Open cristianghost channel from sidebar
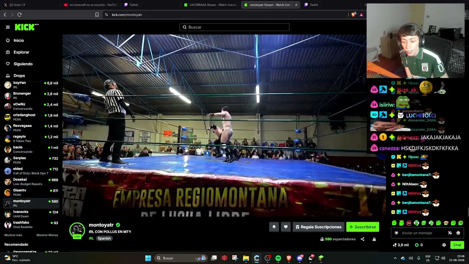Viewport: 469px width, 264px height. (31, 117)
